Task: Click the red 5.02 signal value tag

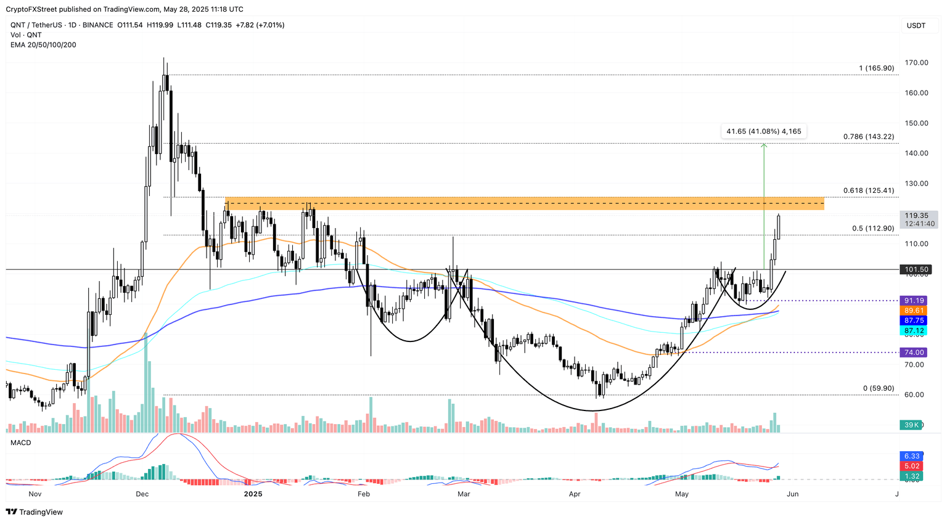Action: tap(912, 466)
